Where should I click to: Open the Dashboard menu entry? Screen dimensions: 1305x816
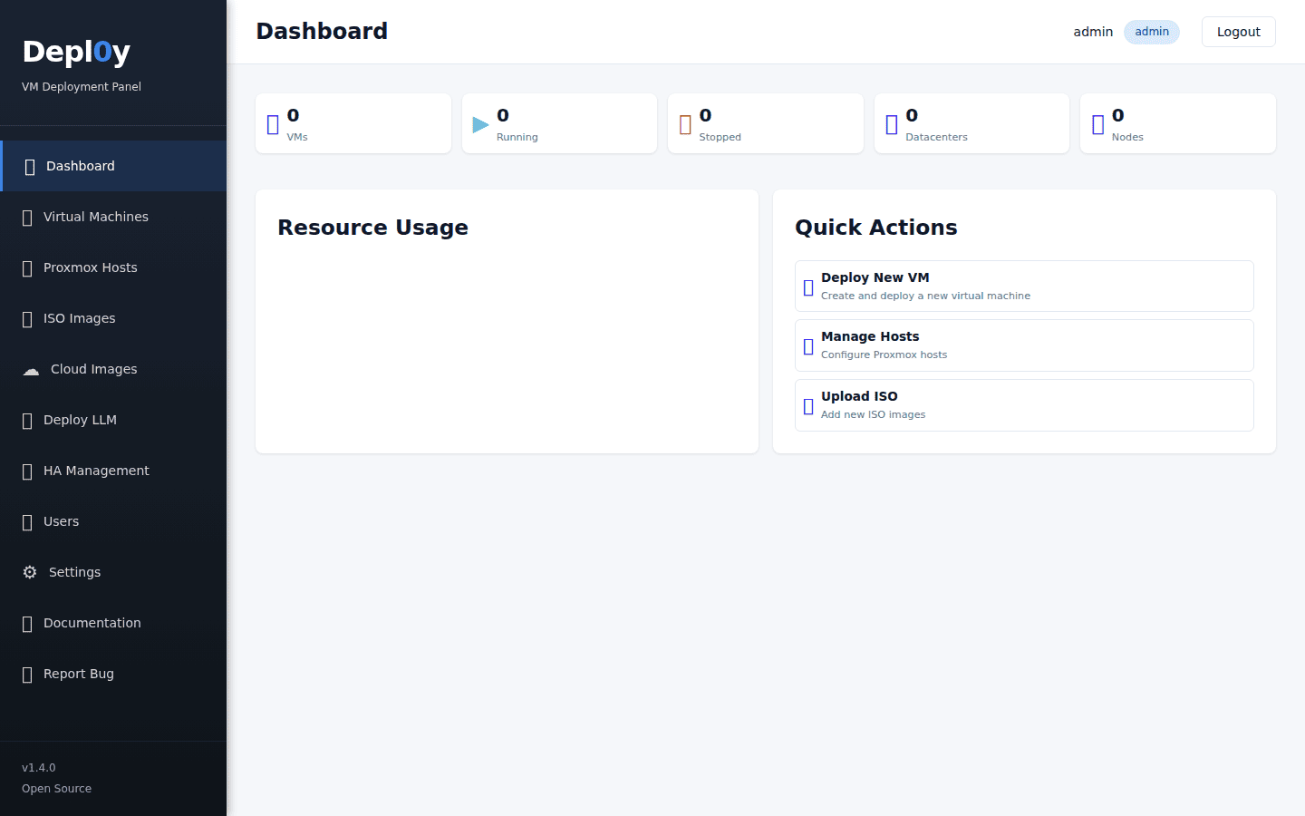pyautogui.click(x=80, y=166)
